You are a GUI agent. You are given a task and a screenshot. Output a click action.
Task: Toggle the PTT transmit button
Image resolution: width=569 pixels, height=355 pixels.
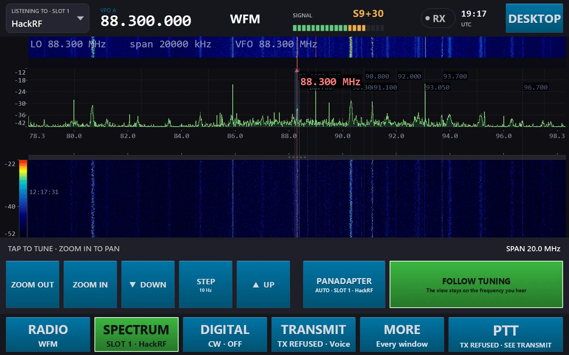[x=506, y=334]
